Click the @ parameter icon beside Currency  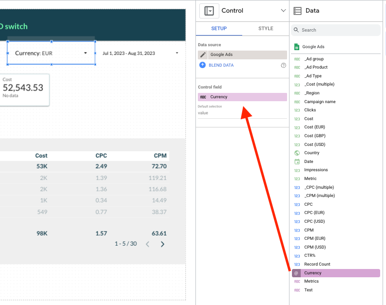pyautogui.click(x=297, y=273)
